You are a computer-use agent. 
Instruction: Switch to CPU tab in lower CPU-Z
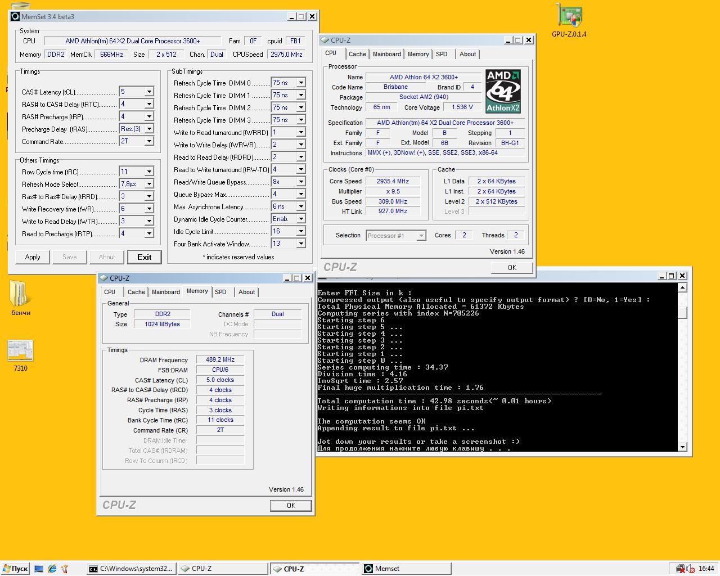[110, 292]
